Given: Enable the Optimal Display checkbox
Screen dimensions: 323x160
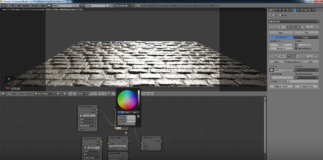Looking at the screenshot, I should pyautogui.click(x=296, y=49).
